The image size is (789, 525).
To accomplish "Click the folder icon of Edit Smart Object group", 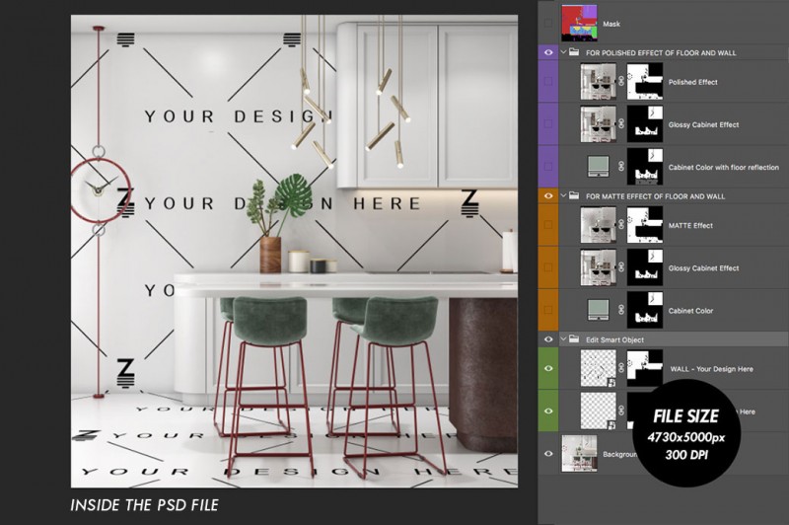I will 574,339.
